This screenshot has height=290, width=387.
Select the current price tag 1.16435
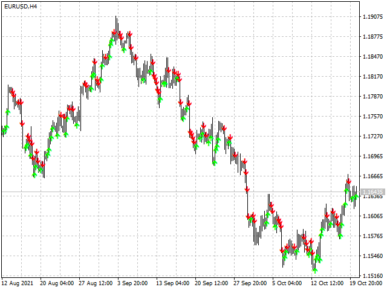[372, 192]
